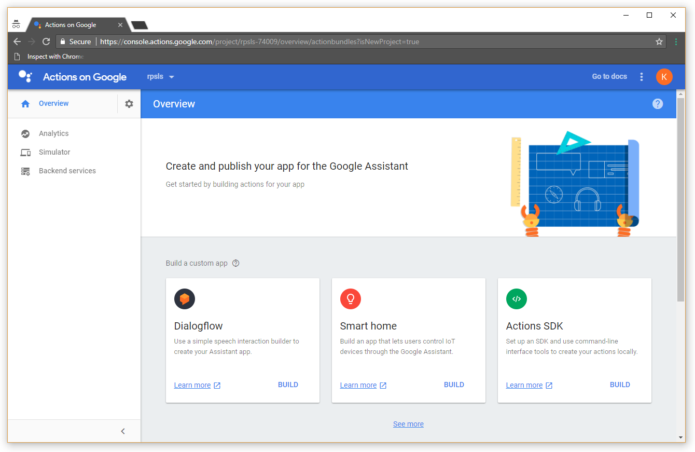Open the vertical three-dot menu beside Go to docs

pyautogui.click(x=642, y=77)
